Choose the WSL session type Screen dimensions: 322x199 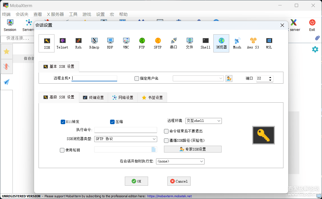(x=269, y=43)
